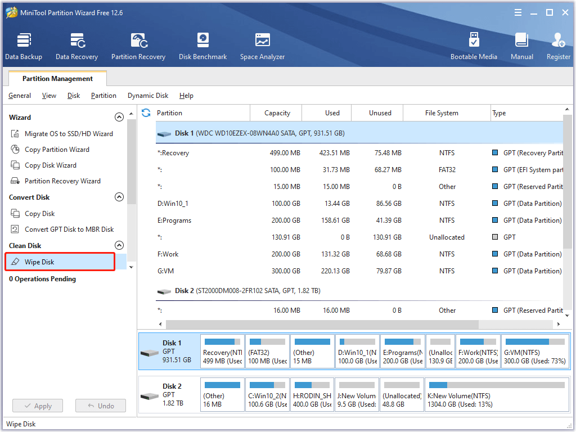The height and width of the screenshot is (432, 576).
Task: Click J:New Volume 9.5 GB block
Action: (357, 395)
